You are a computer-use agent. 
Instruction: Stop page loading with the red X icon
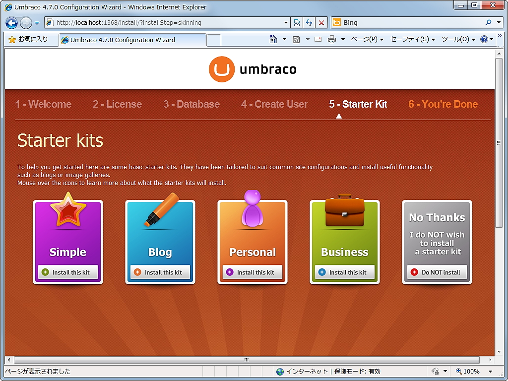point(321,22)
